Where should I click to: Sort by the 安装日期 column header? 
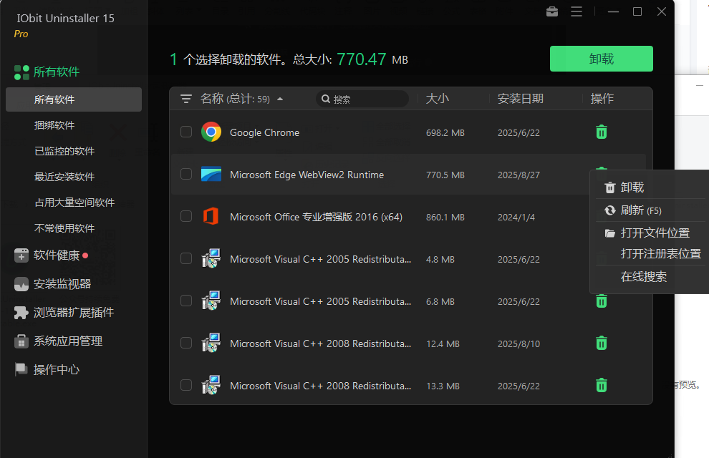[521, 99]
